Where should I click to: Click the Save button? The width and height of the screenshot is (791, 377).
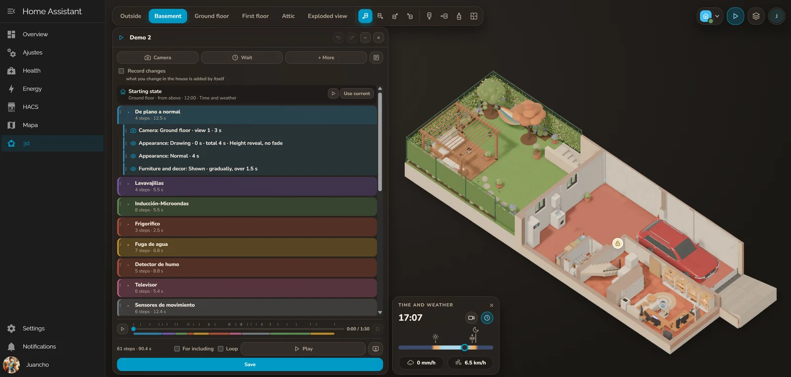click(250, 365)
